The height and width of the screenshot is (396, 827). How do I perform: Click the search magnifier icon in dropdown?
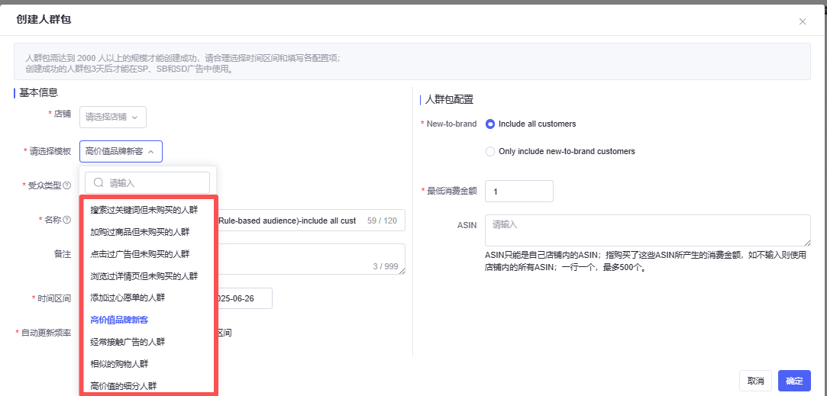pyautogui.click(x=98, y=182)
